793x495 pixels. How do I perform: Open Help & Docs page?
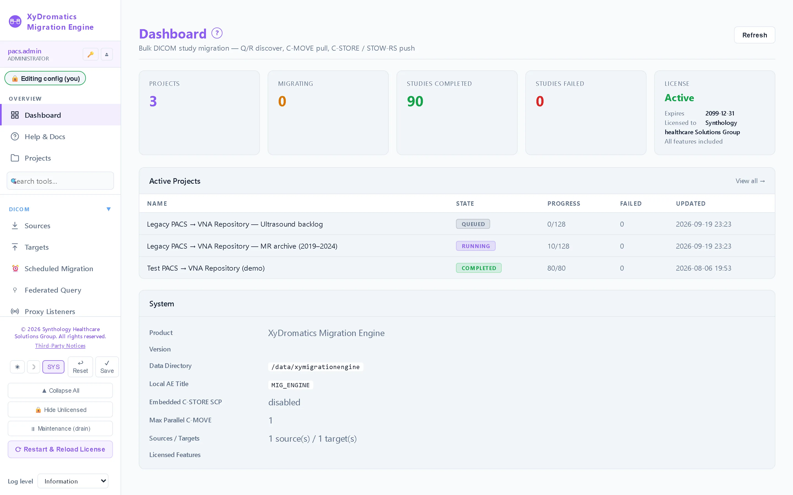[61, 136]
